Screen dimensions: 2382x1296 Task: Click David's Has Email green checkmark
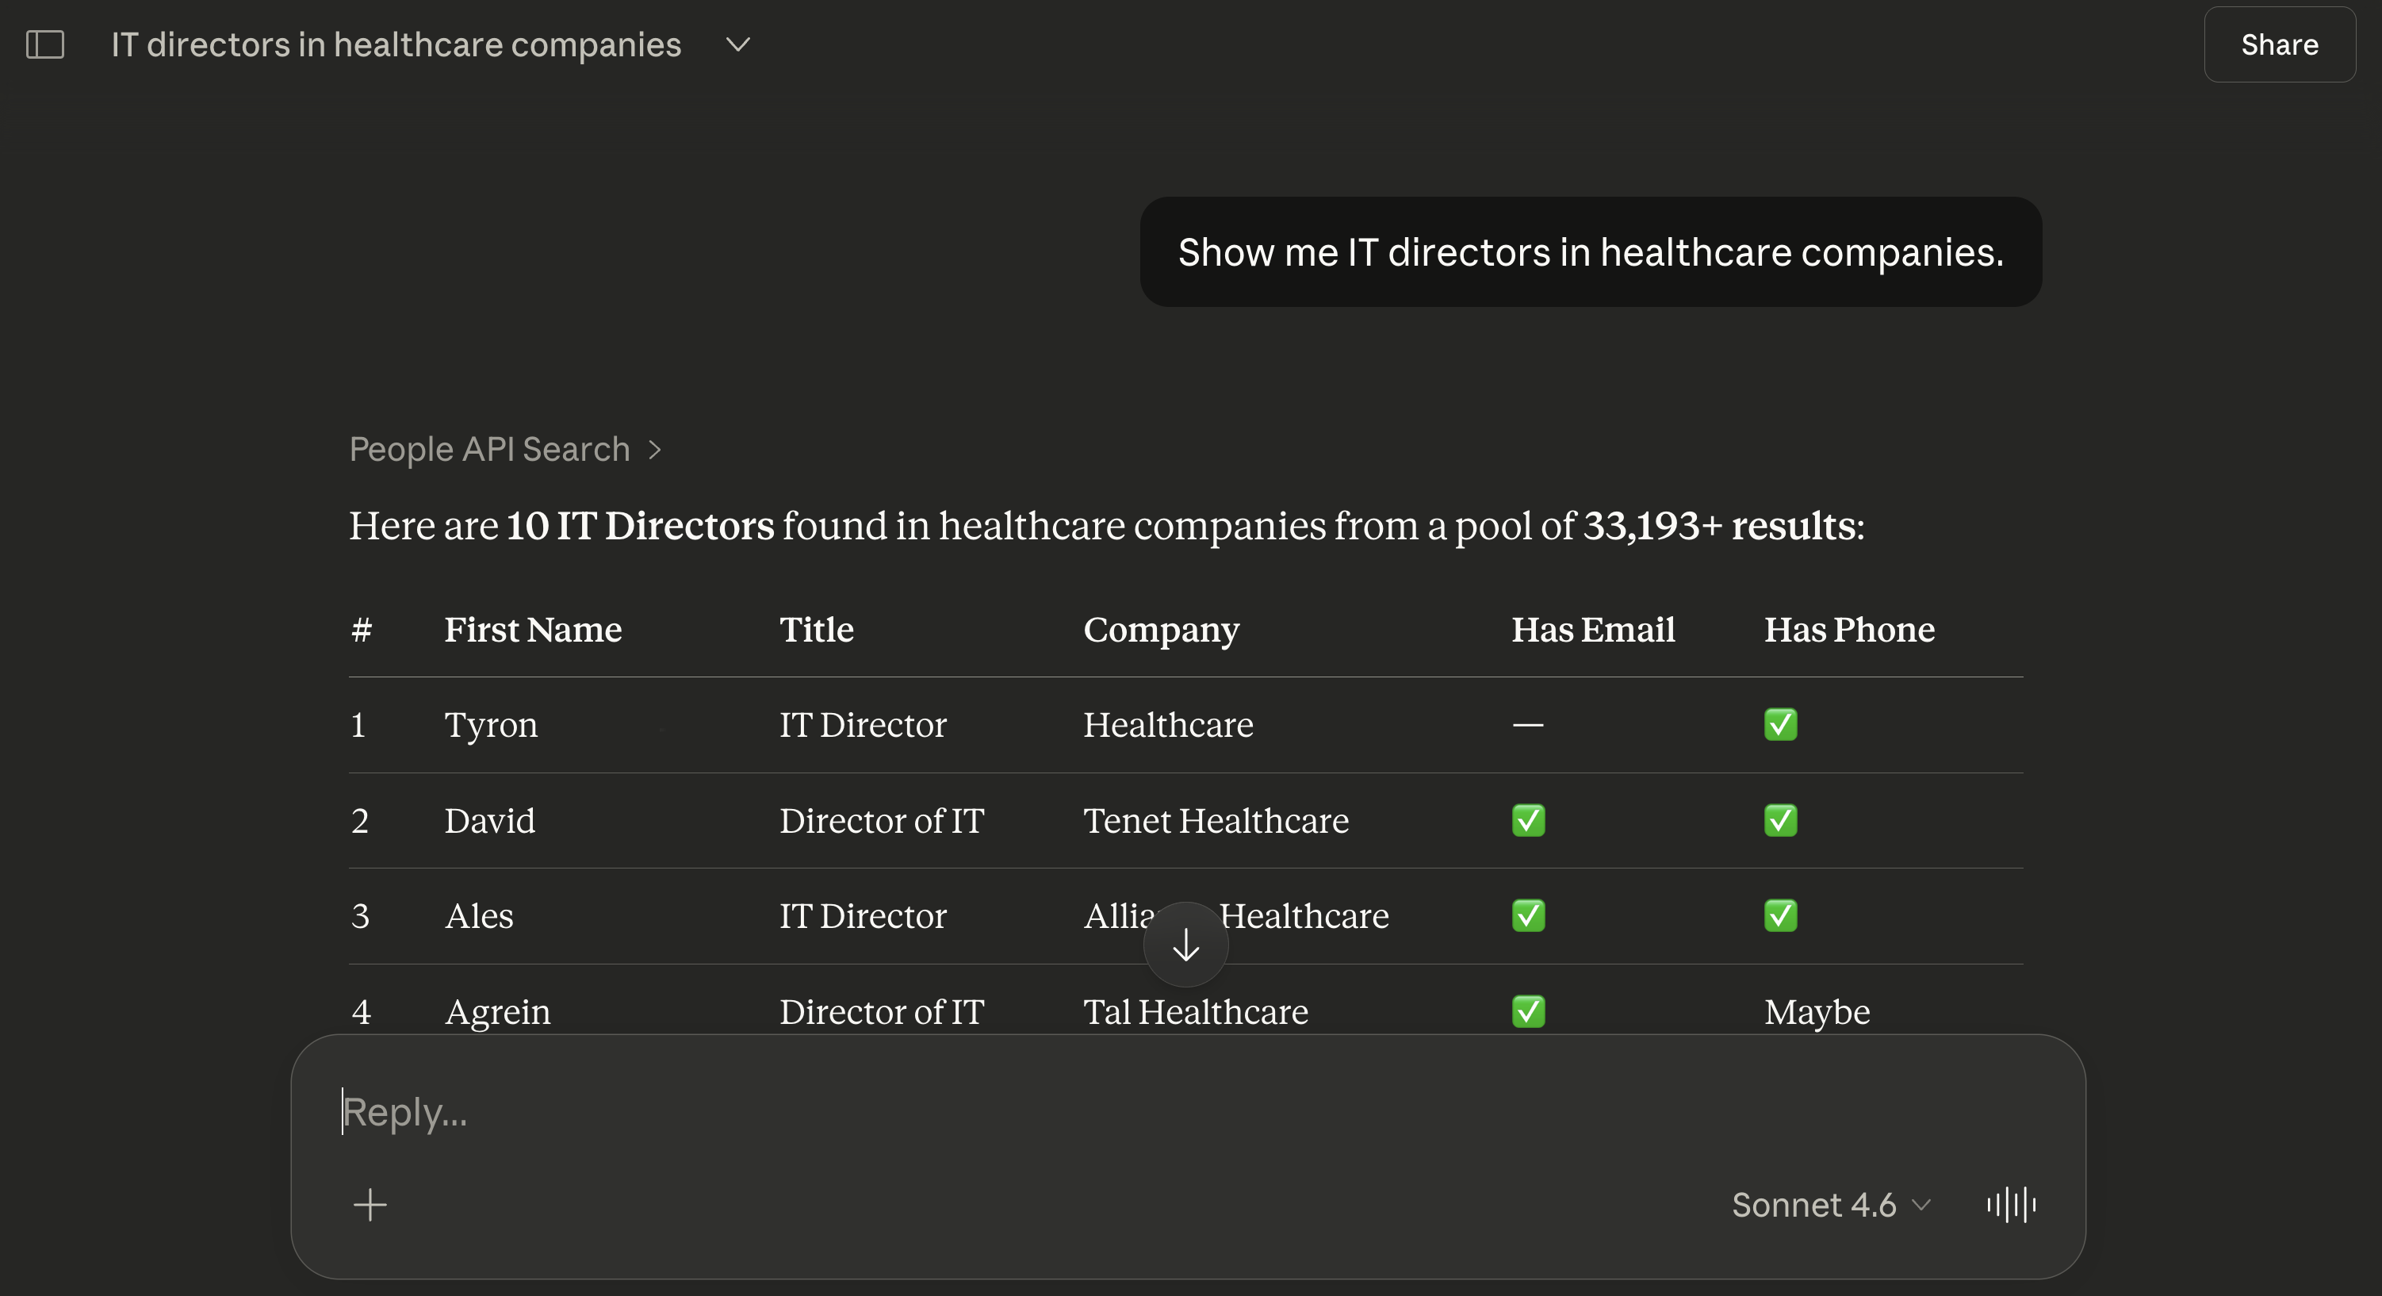(1527, 821)
